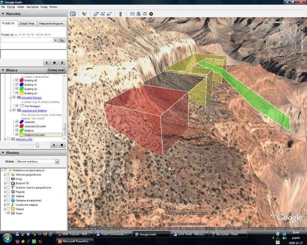Click the Globalna świadomość globe icon
Screen dimensions: 307x245
13,200
